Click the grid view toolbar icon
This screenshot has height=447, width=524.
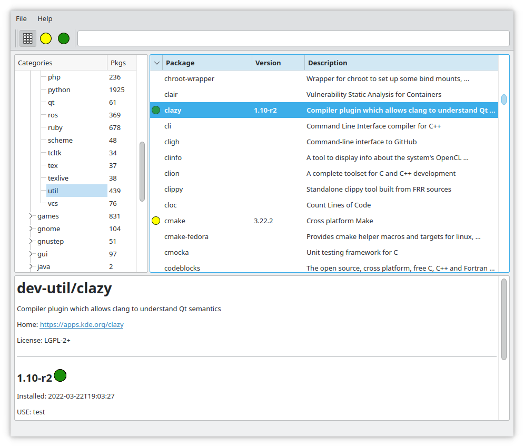tap(28, 38)
